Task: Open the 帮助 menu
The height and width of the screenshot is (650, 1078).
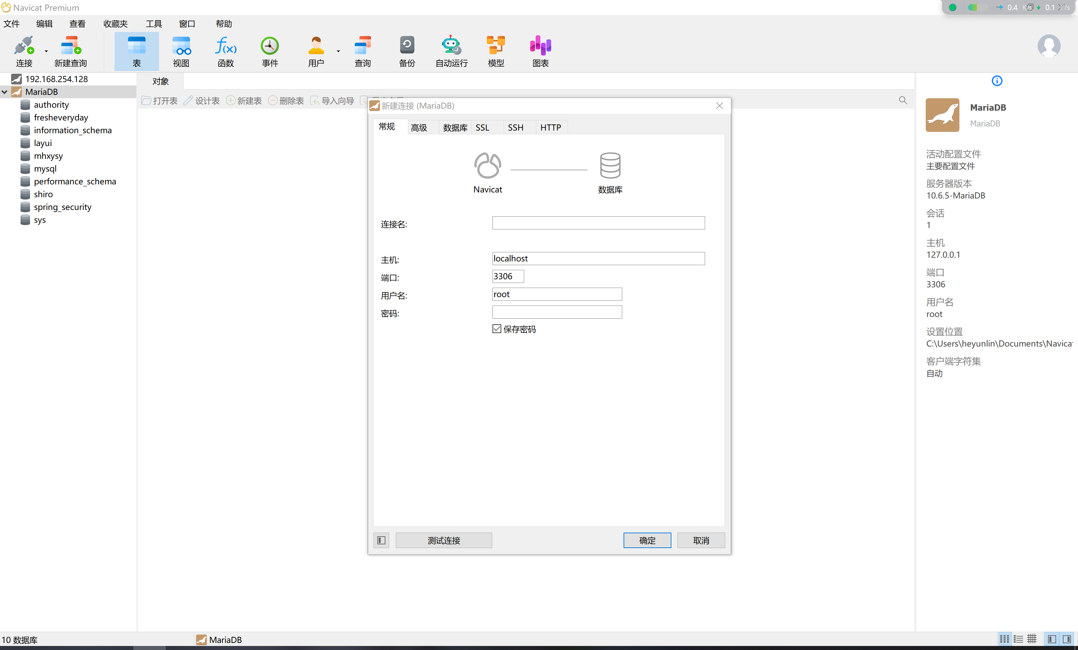Action: (x=224, y=24)
